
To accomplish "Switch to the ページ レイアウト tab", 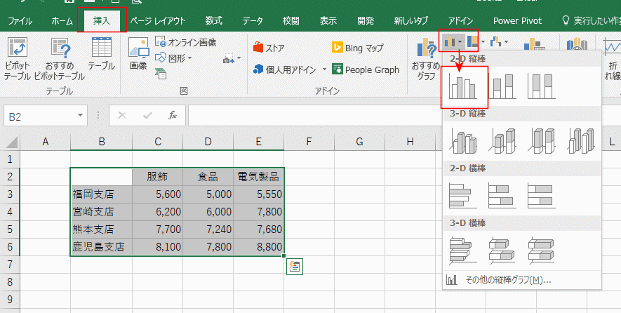I will 158,21.
